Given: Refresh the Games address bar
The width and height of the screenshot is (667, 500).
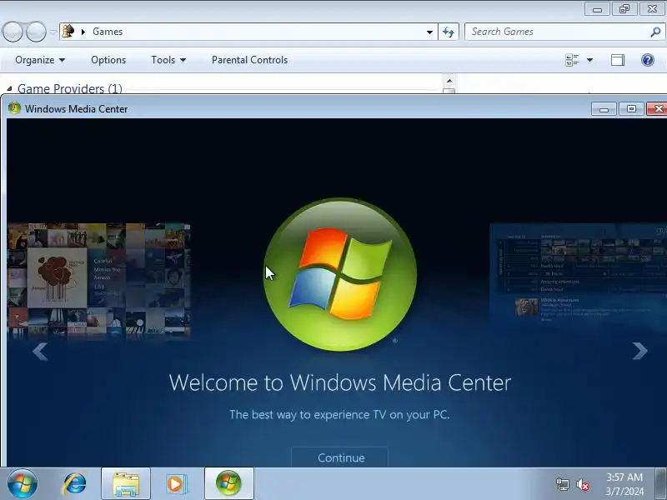Looking at the screenshot, I should [449, 32].
